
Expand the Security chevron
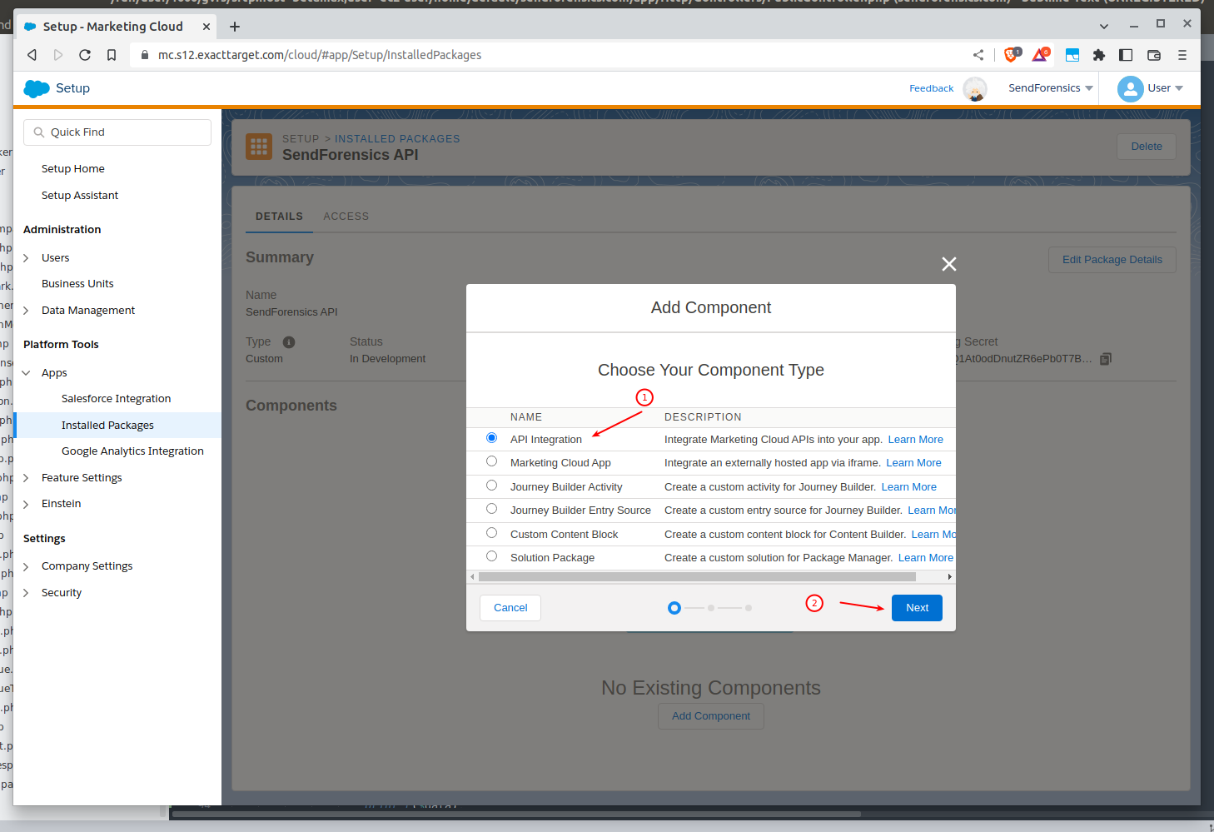tap(26, 593)
